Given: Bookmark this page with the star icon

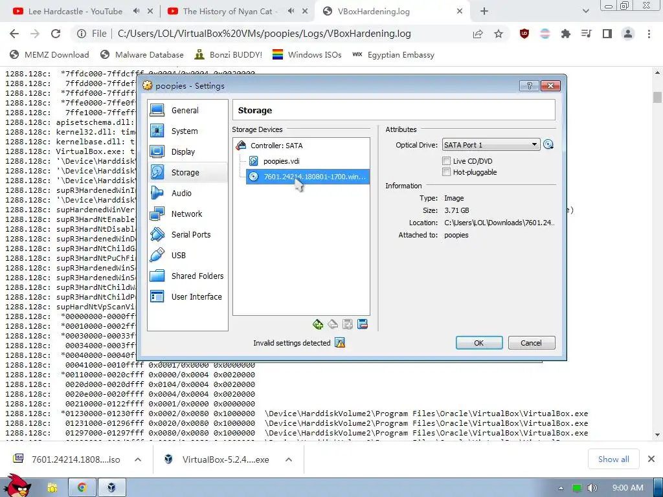Looking at the screenshot, I should pos(499,34).
